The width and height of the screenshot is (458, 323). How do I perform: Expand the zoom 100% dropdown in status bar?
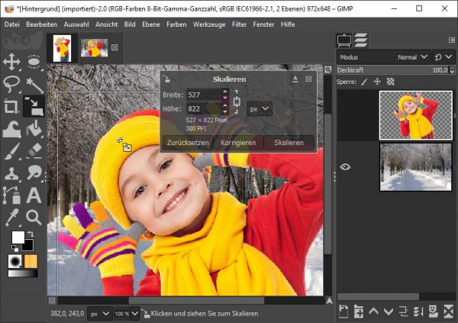[x=121, y=314]
